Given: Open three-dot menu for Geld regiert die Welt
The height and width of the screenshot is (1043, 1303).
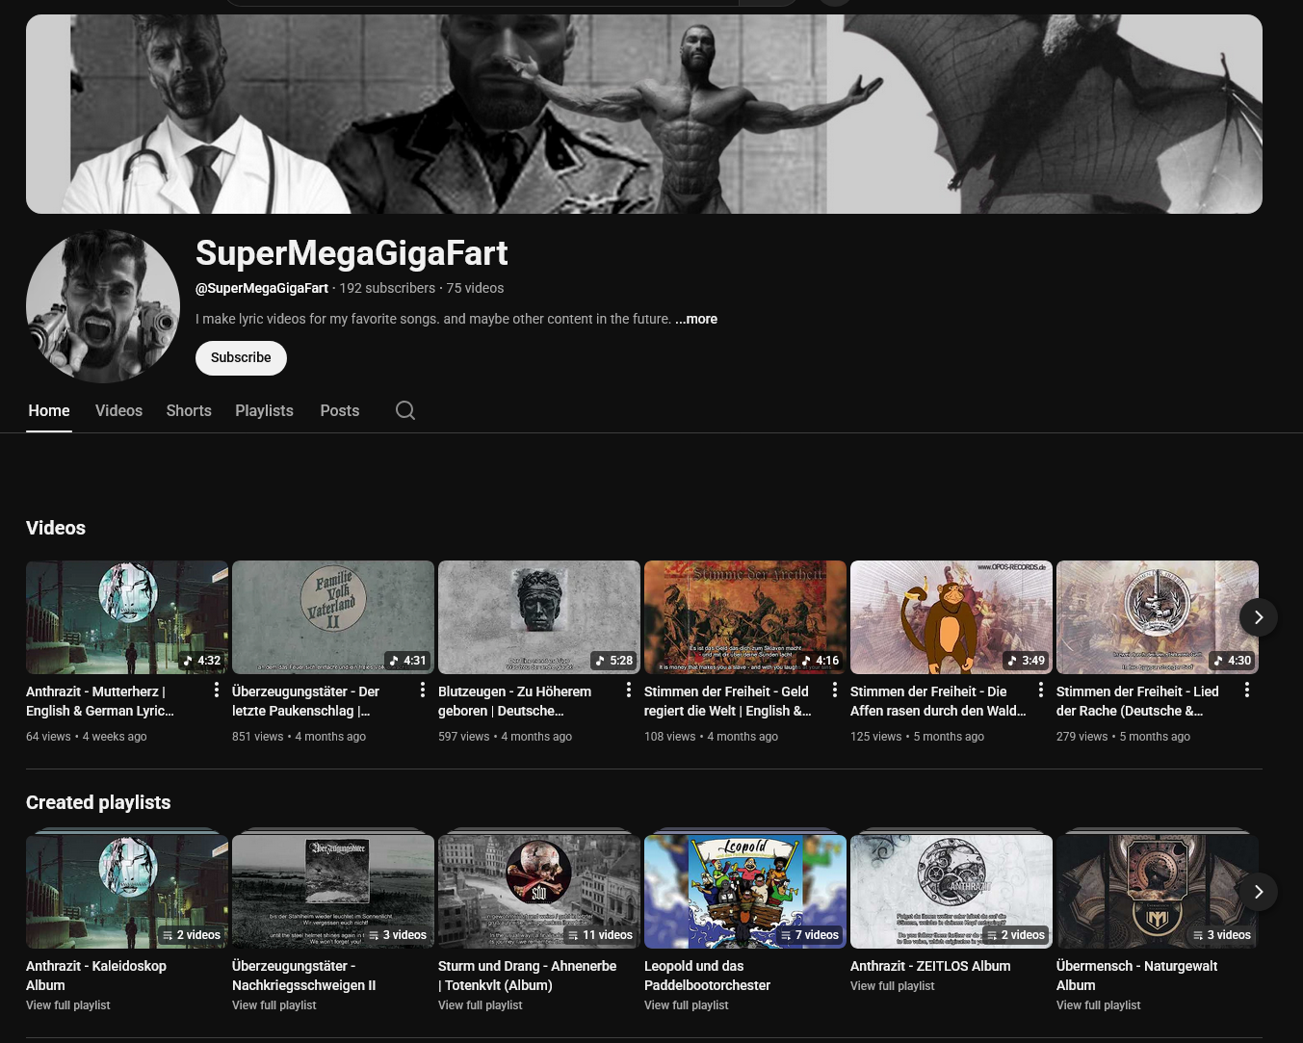Looking at the screenshot, I should [835, 691].
